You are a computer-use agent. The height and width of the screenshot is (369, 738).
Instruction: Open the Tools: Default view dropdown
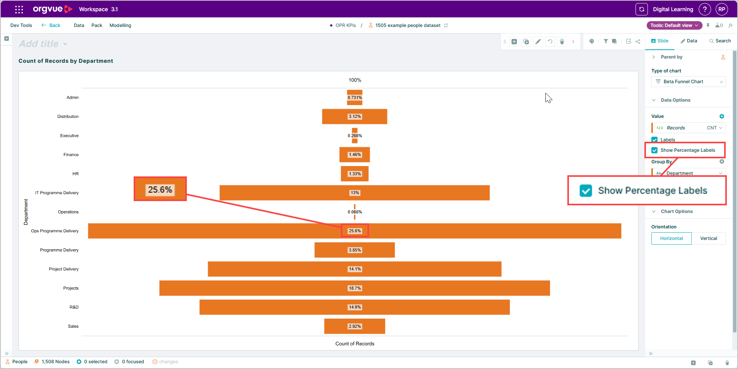(x=674, y=25)
